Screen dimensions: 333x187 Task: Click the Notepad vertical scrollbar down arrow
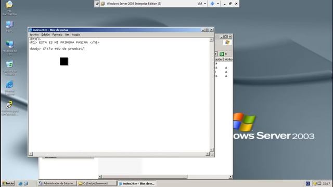tap(211, 150)
